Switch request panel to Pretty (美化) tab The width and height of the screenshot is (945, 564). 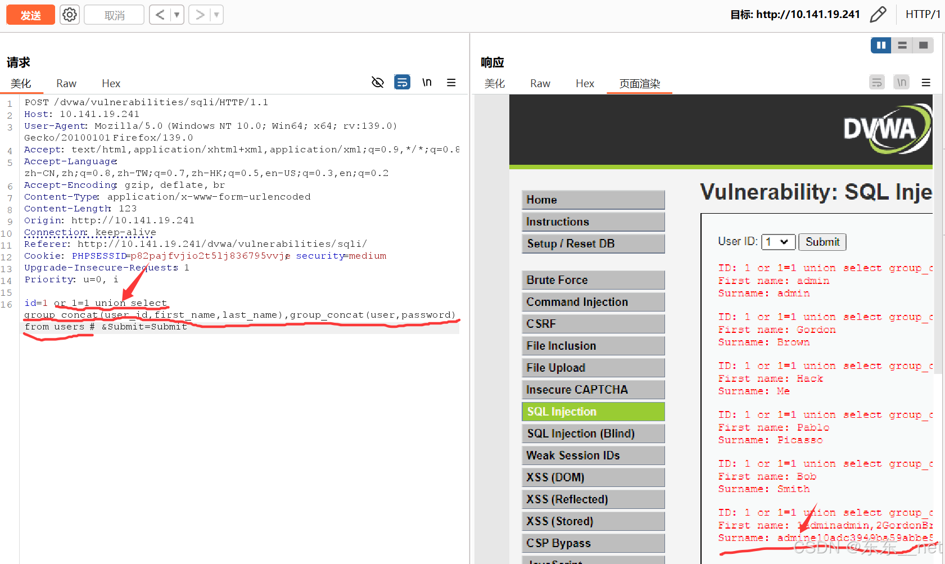tap(21, 83)
